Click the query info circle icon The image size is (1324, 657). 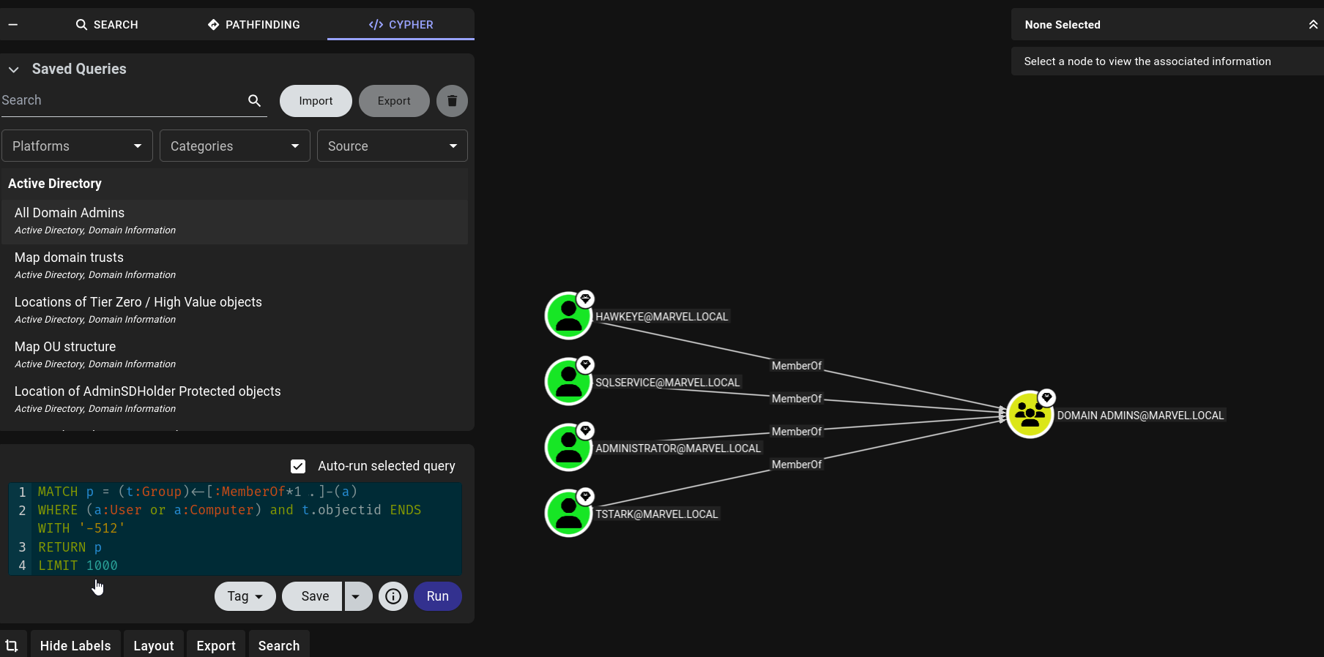point(393,596)
